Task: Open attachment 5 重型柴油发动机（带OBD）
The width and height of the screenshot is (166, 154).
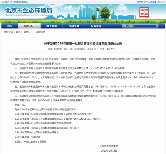Action: pos(47,128)
